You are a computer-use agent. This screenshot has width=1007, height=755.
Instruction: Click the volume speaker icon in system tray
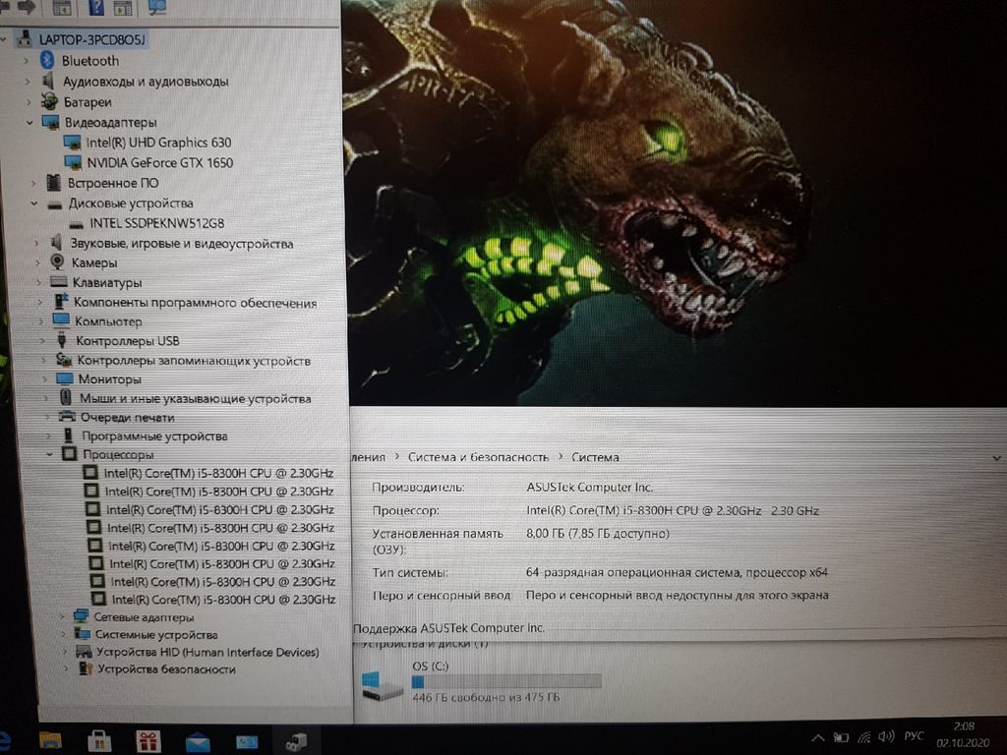[885, 735]
